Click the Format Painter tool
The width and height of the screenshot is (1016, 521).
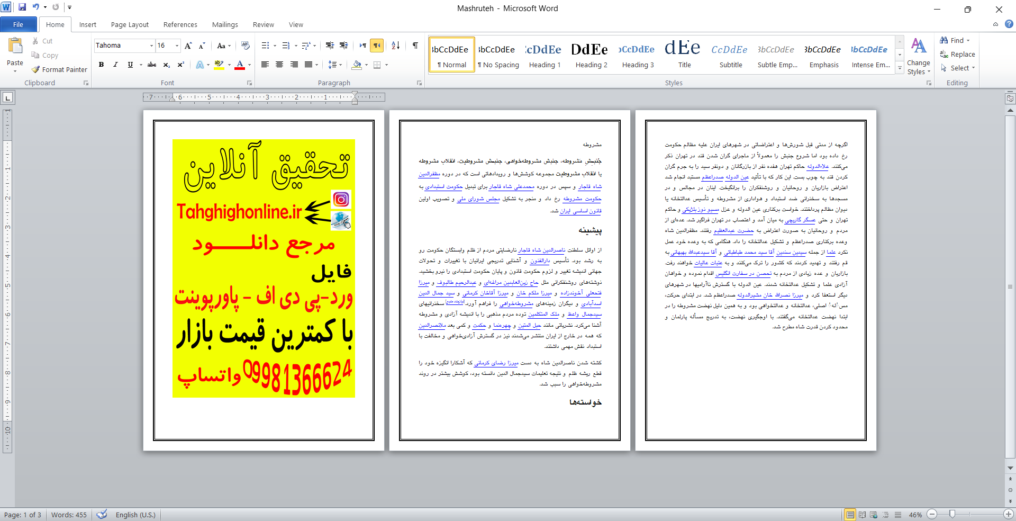59,69
